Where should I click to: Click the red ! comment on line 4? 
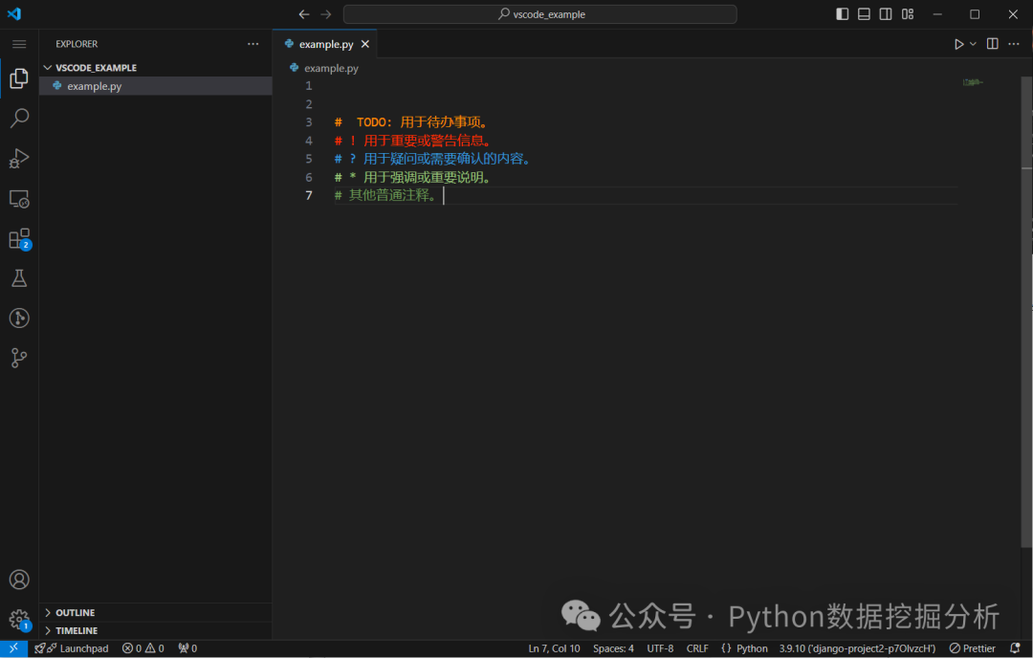[x=413, y=141]
